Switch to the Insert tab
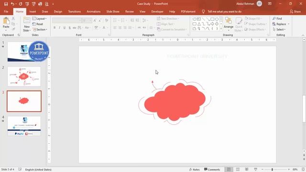The image size is (306, 172). point(33,11)
